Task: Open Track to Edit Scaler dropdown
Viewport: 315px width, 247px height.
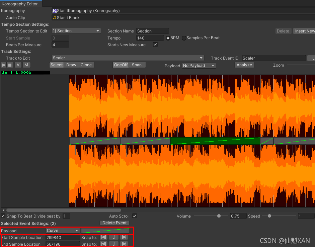Action: pyautogui.click(x=128, y=58)
